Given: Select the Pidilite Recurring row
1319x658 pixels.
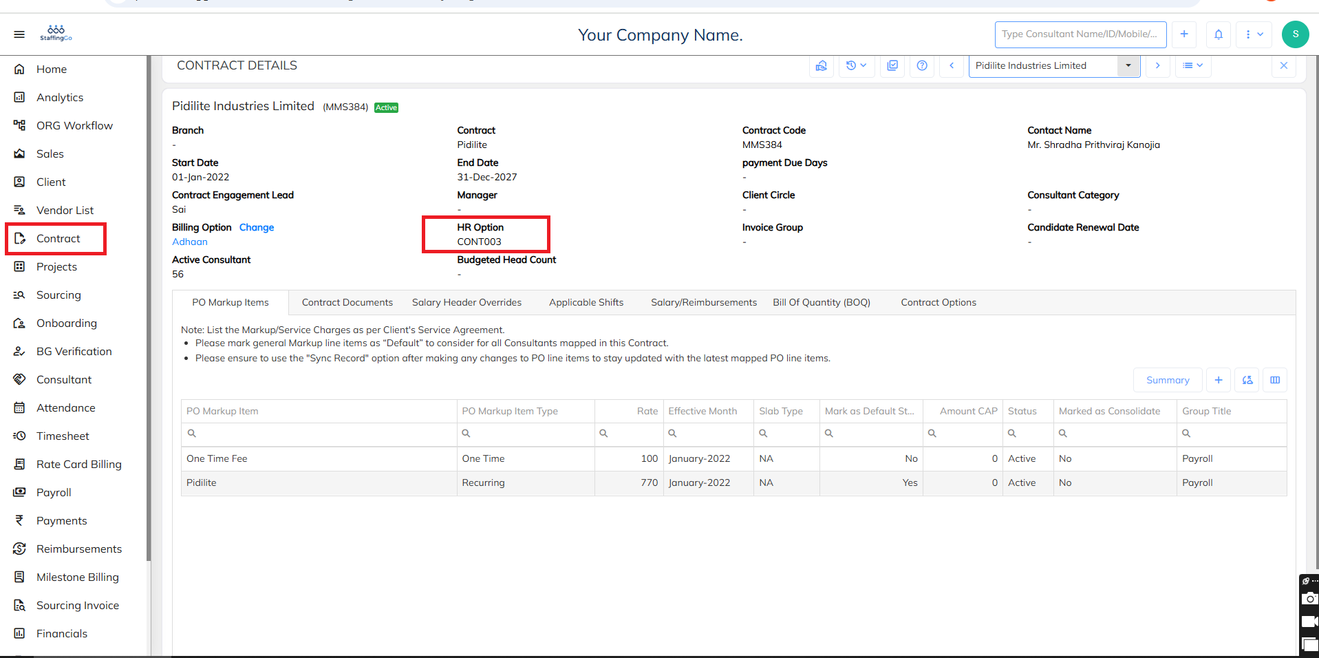Looking at the screenshot, I should (733, 482).
